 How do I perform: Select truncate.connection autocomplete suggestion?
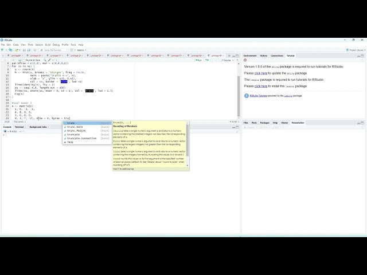tap(87, 138)
